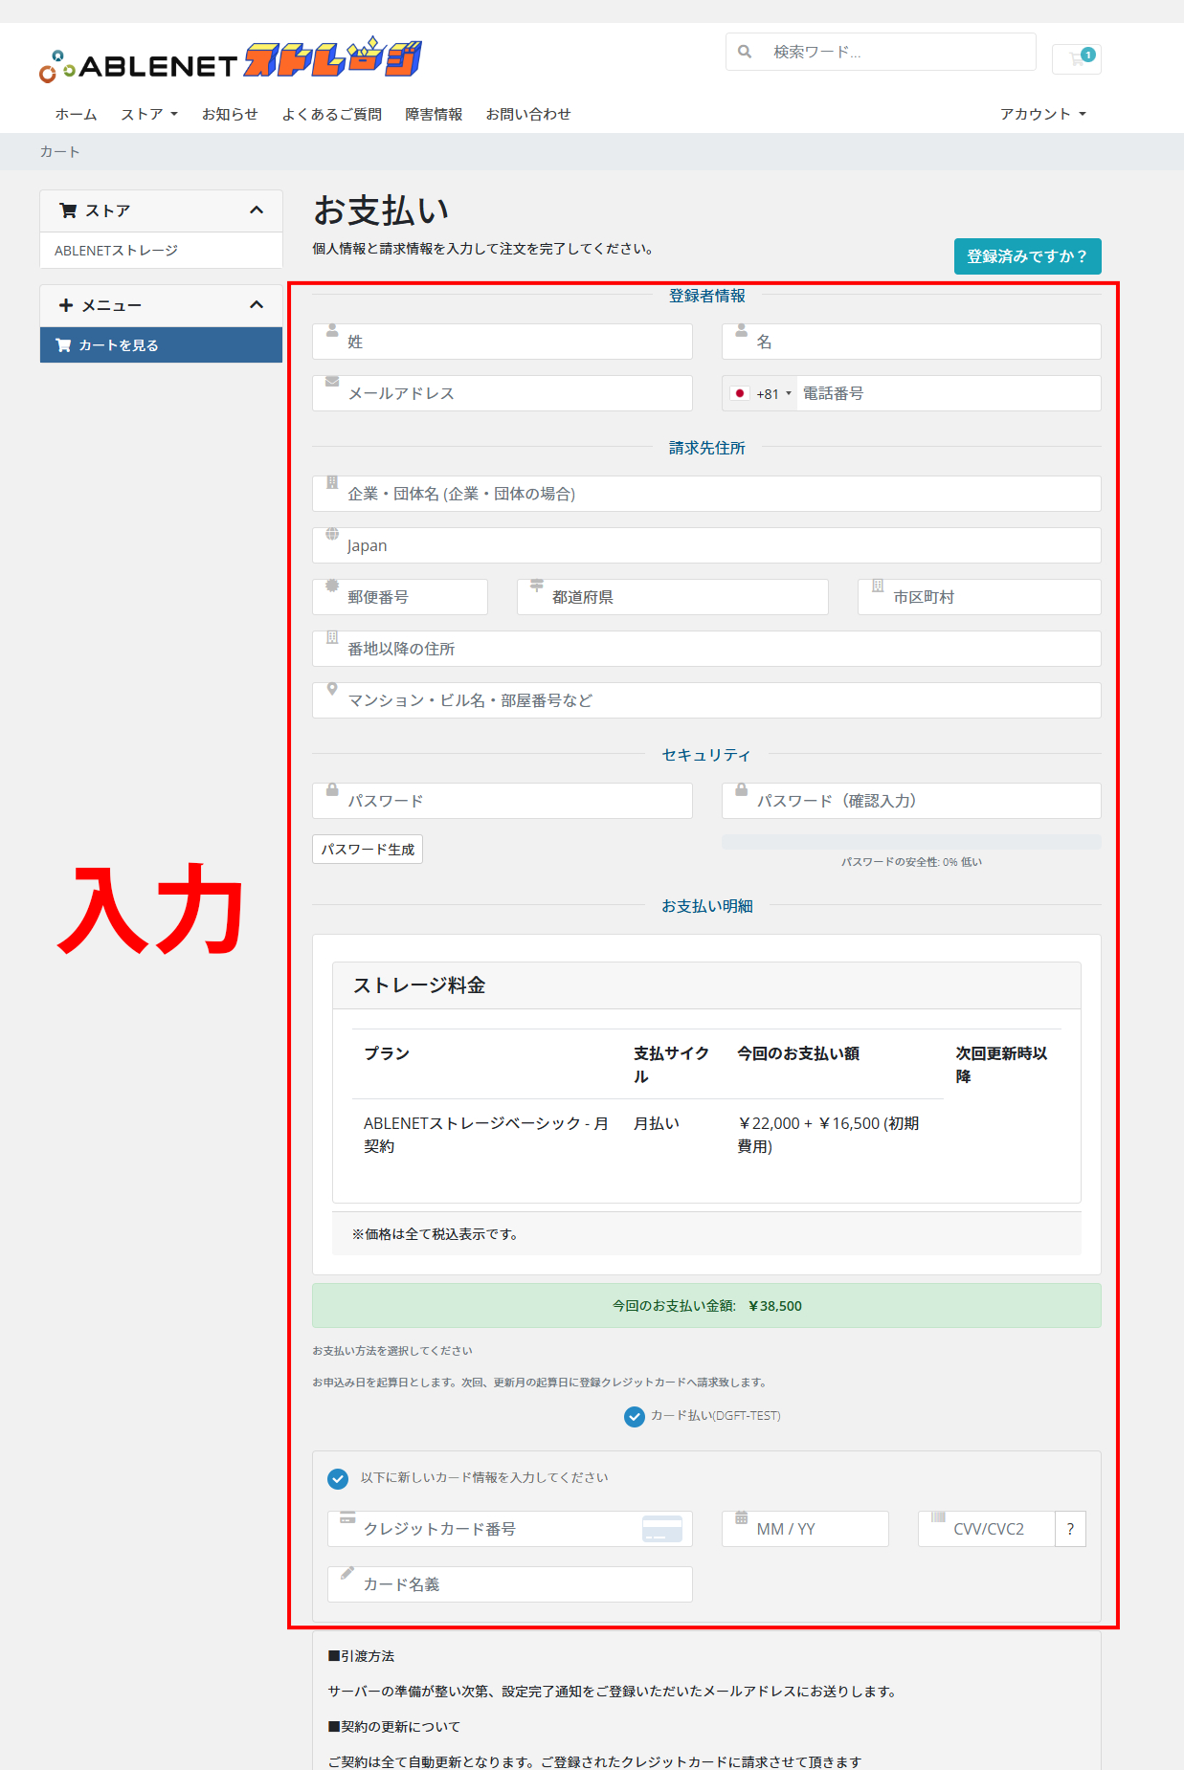Open the アカウント dropdown
The height and width of the screenshot is (1770, 1184).
pos(1043,114)
